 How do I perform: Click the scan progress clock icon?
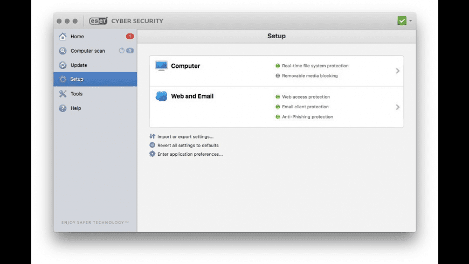[x=121, y=51]
